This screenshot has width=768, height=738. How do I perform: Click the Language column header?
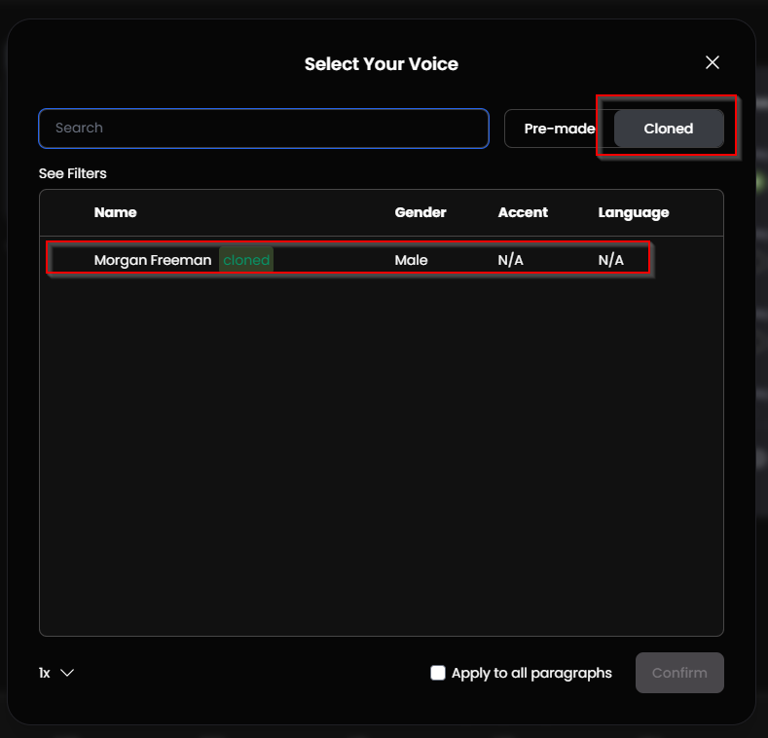[x=634, y=212]
